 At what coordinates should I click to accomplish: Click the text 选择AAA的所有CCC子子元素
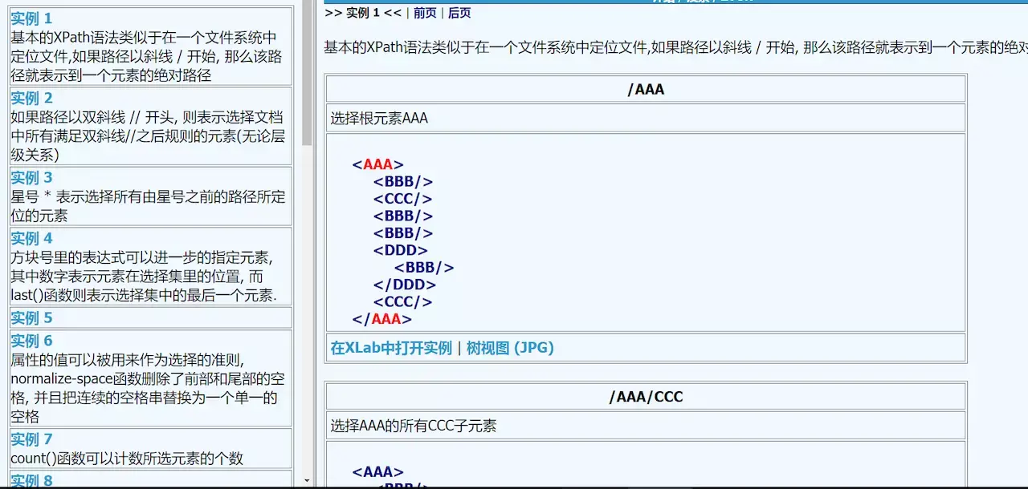(414, 426)
